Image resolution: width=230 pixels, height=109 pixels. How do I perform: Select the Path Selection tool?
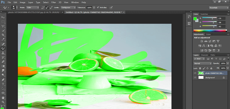coord(3,89)
